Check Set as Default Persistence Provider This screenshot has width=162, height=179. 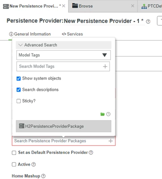pyautogui.click(x=14, y=153)
